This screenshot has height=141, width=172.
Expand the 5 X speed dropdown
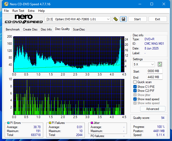pyautogui.click(x=144, y=64)
